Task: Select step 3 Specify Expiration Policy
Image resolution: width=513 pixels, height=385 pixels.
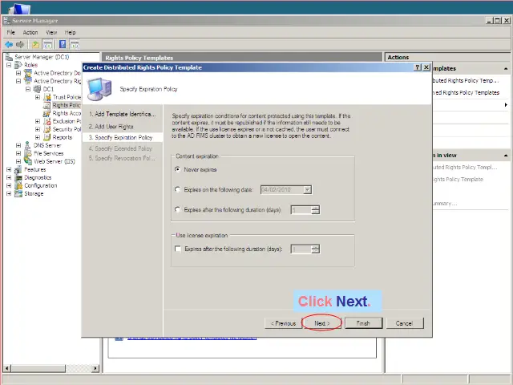Action: [120, 137]
